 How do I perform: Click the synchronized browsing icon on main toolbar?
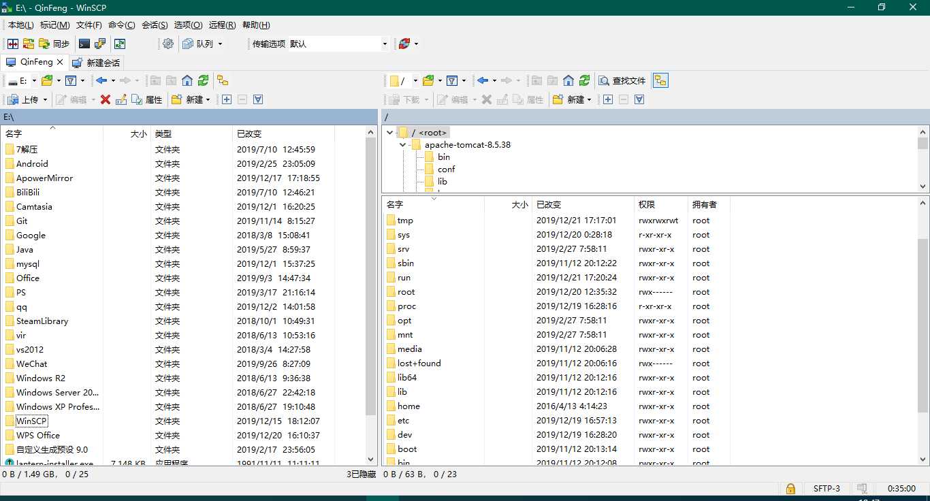pyautogui.click(x=120, y=44)
